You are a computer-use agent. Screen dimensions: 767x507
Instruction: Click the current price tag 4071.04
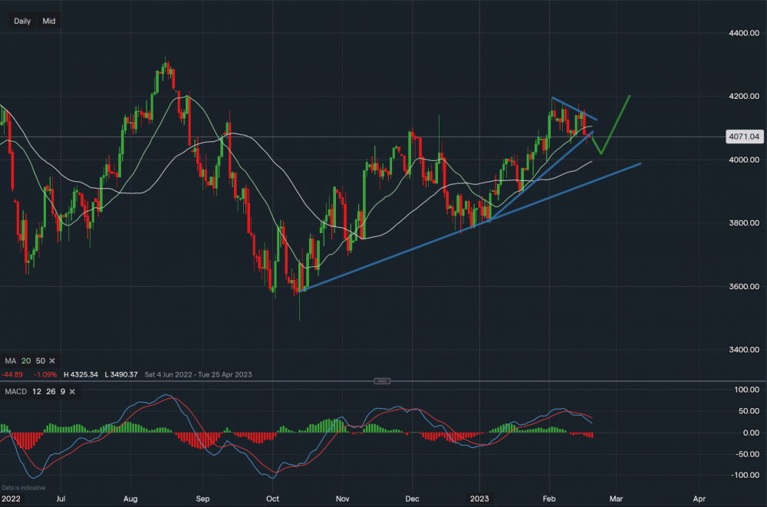[745, 137]
